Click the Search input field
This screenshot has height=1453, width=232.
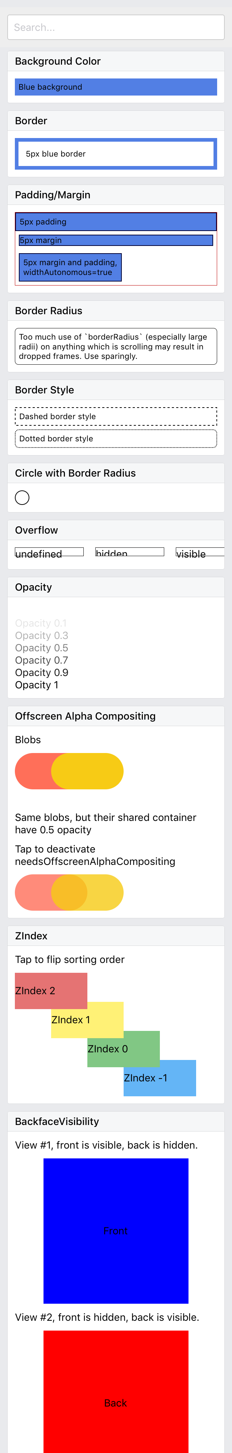click(x=116, y=27)
